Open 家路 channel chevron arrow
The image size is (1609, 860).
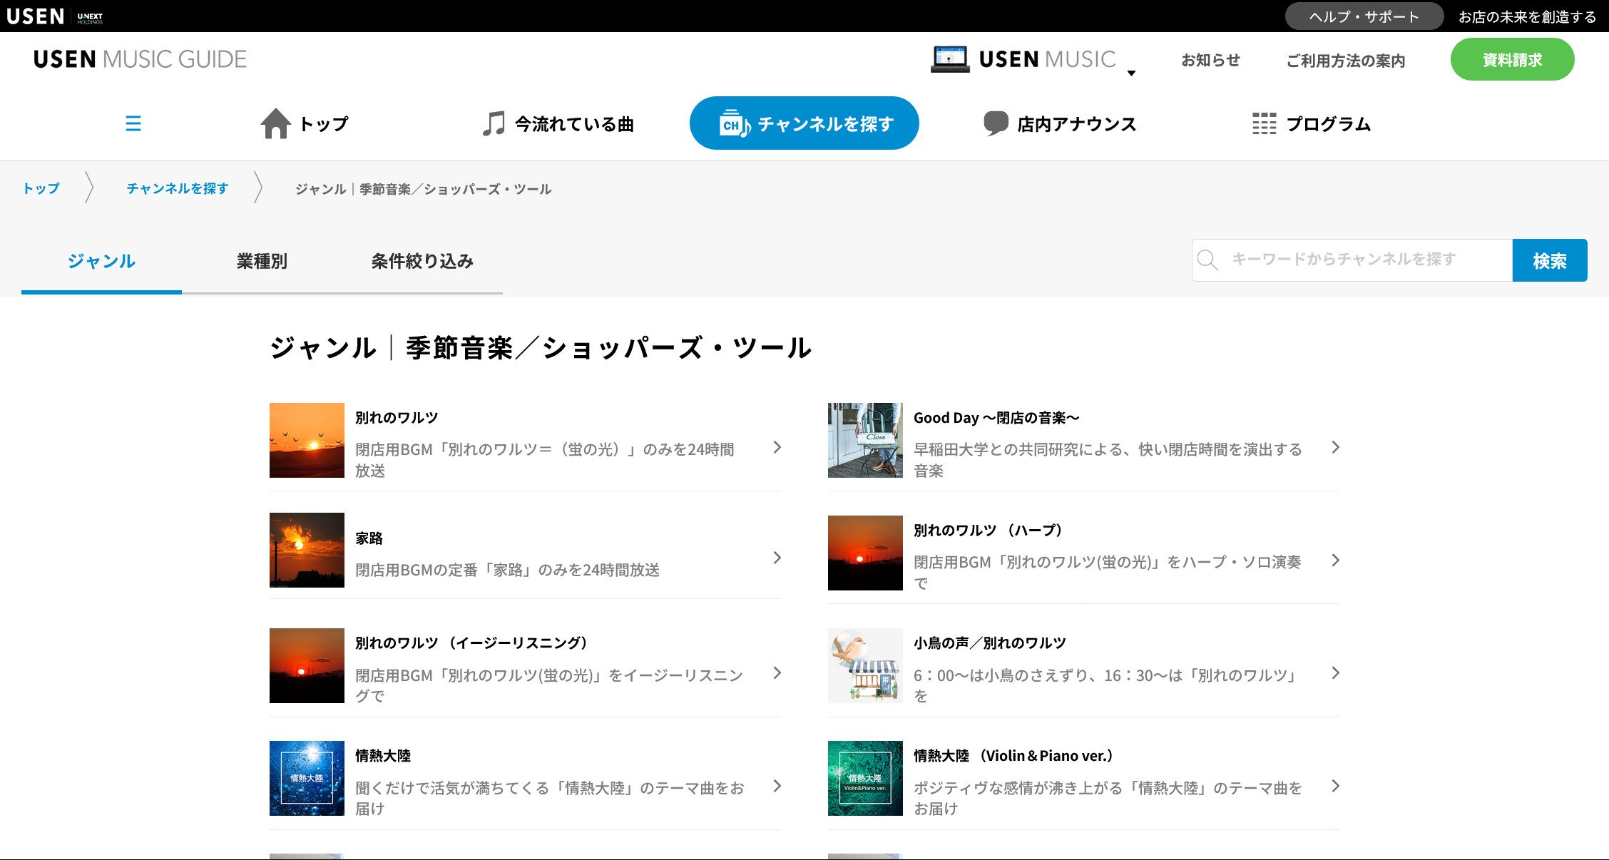pyautogui.click(x=777, y=558)
